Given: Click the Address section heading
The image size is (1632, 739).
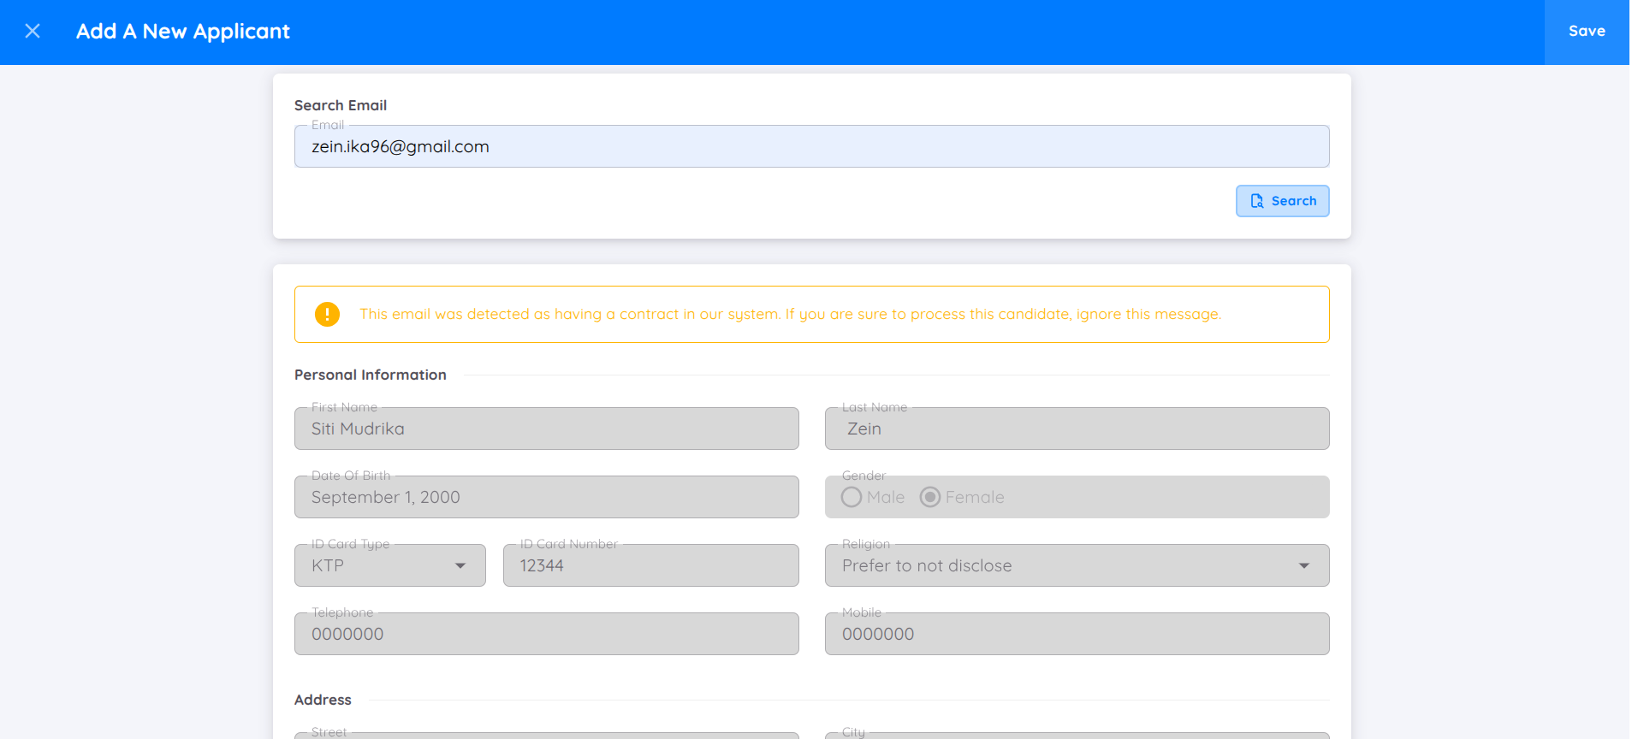Looking at the screenshot, I should (x=323, y=700).
